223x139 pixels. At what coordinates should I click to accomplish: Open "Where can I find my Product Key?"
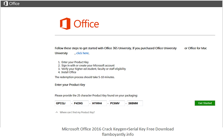pyautogui.click(x=77, y=112)
